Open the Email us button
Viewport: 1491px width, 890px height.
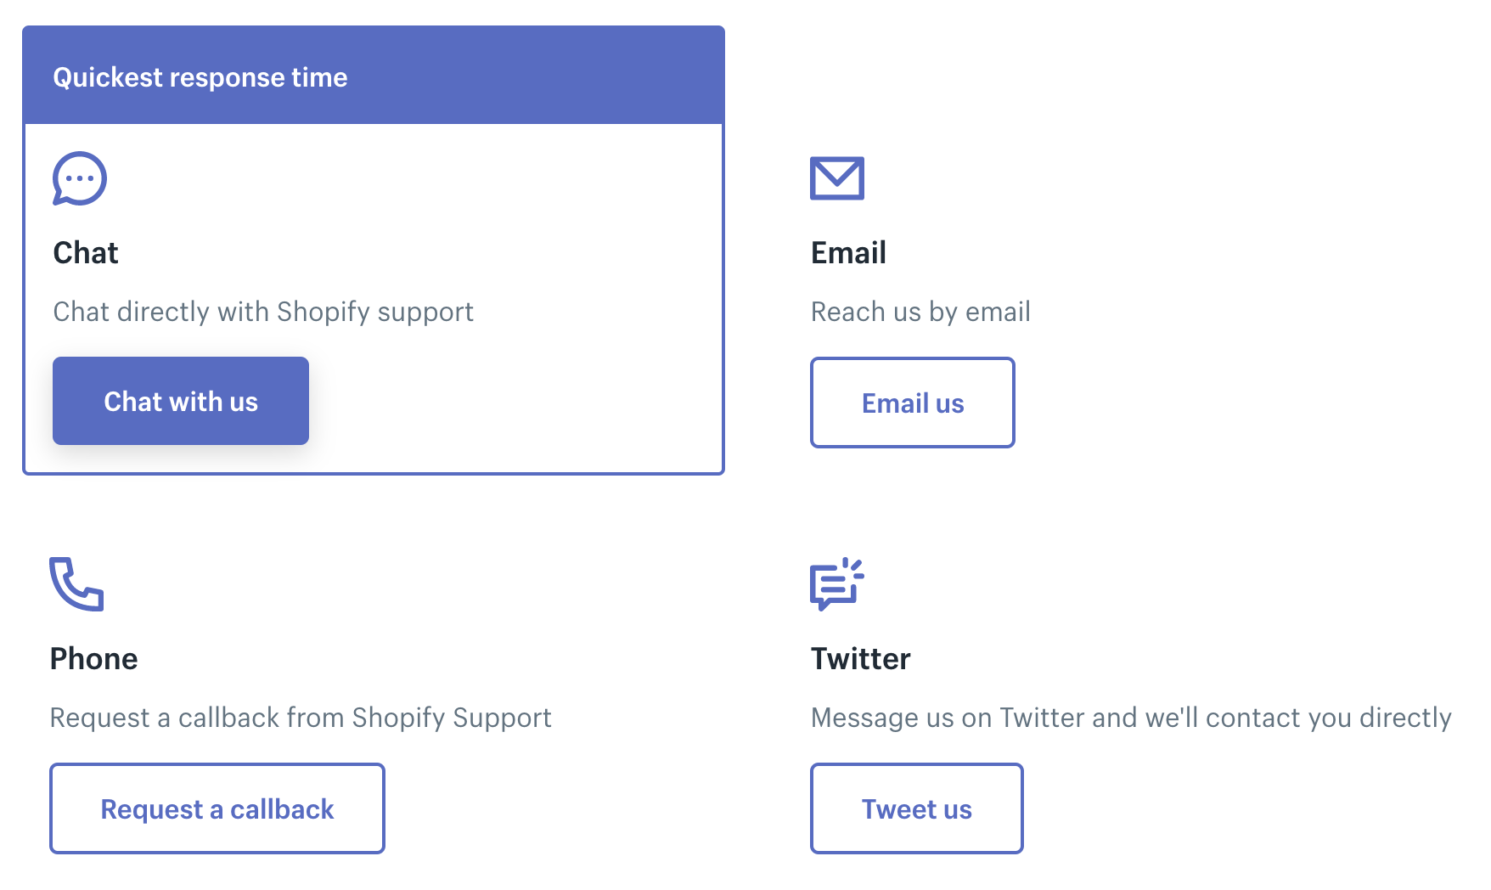tap(912, 403)
